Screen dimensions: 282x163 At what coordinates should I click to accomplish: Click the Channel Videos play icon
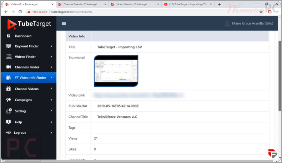click(x=9, y=88)
